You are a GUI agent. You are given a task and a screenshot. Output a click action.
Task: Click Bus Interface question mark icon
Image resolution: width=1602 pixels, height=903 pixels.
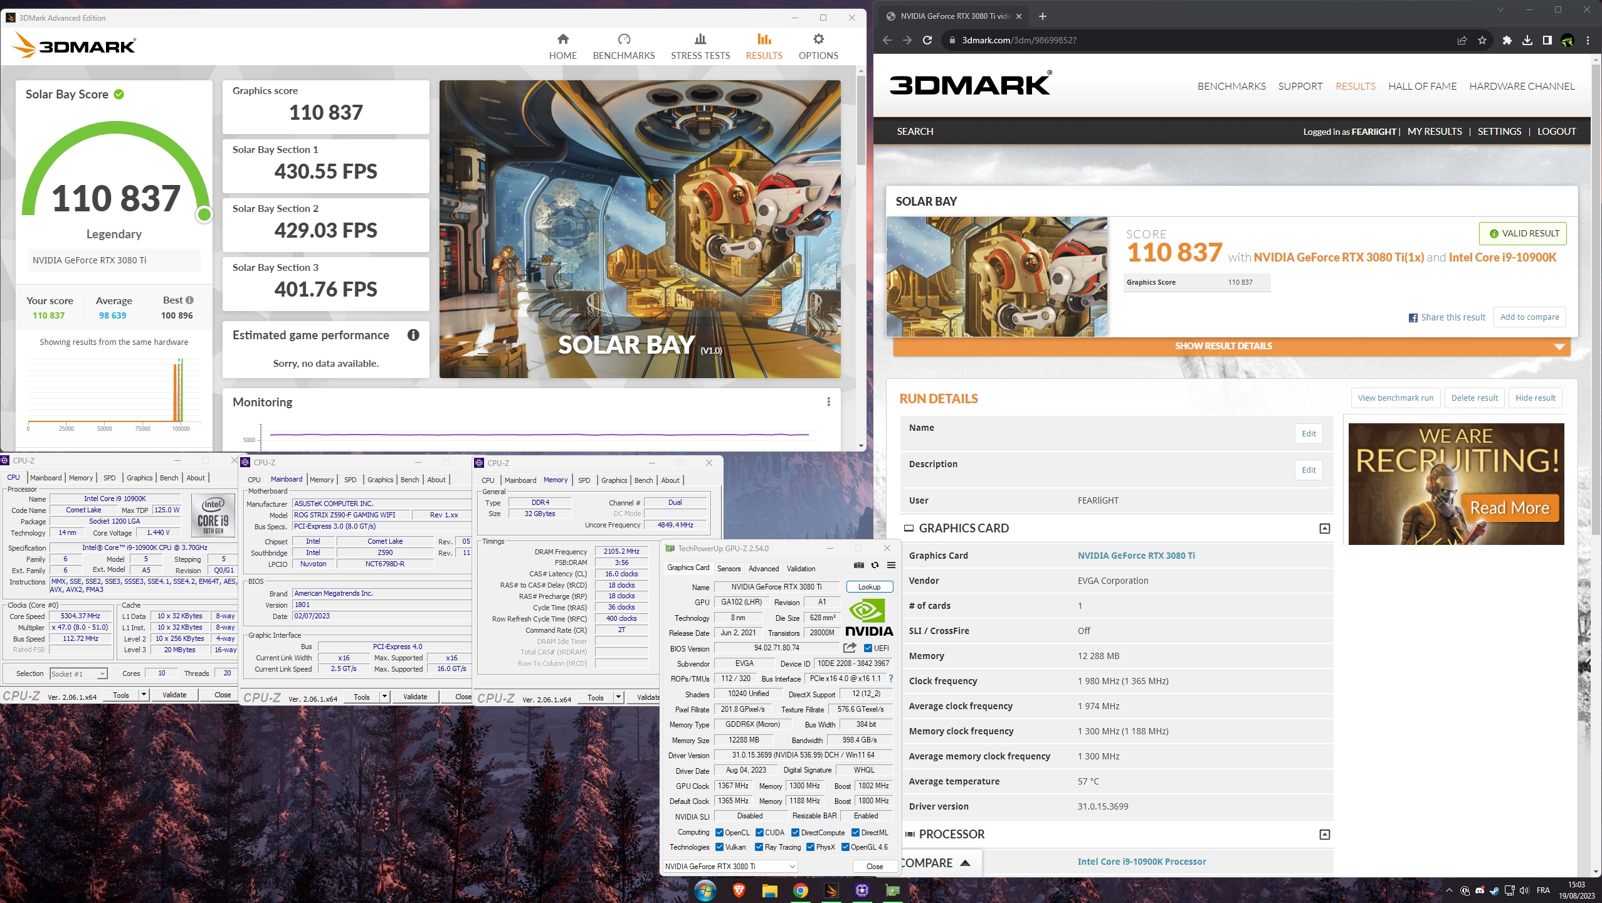[891, 679]
